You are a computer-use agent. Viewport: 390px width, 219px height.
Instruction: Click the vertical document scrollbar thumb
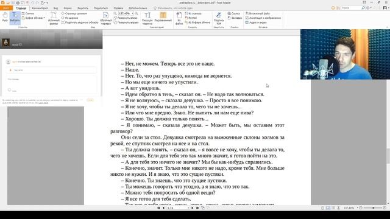[x=388, y=156]
